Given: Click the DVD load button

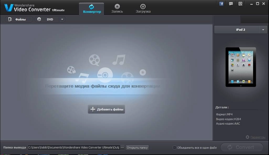Looking at the screenshot, I should tap(47, 19).
